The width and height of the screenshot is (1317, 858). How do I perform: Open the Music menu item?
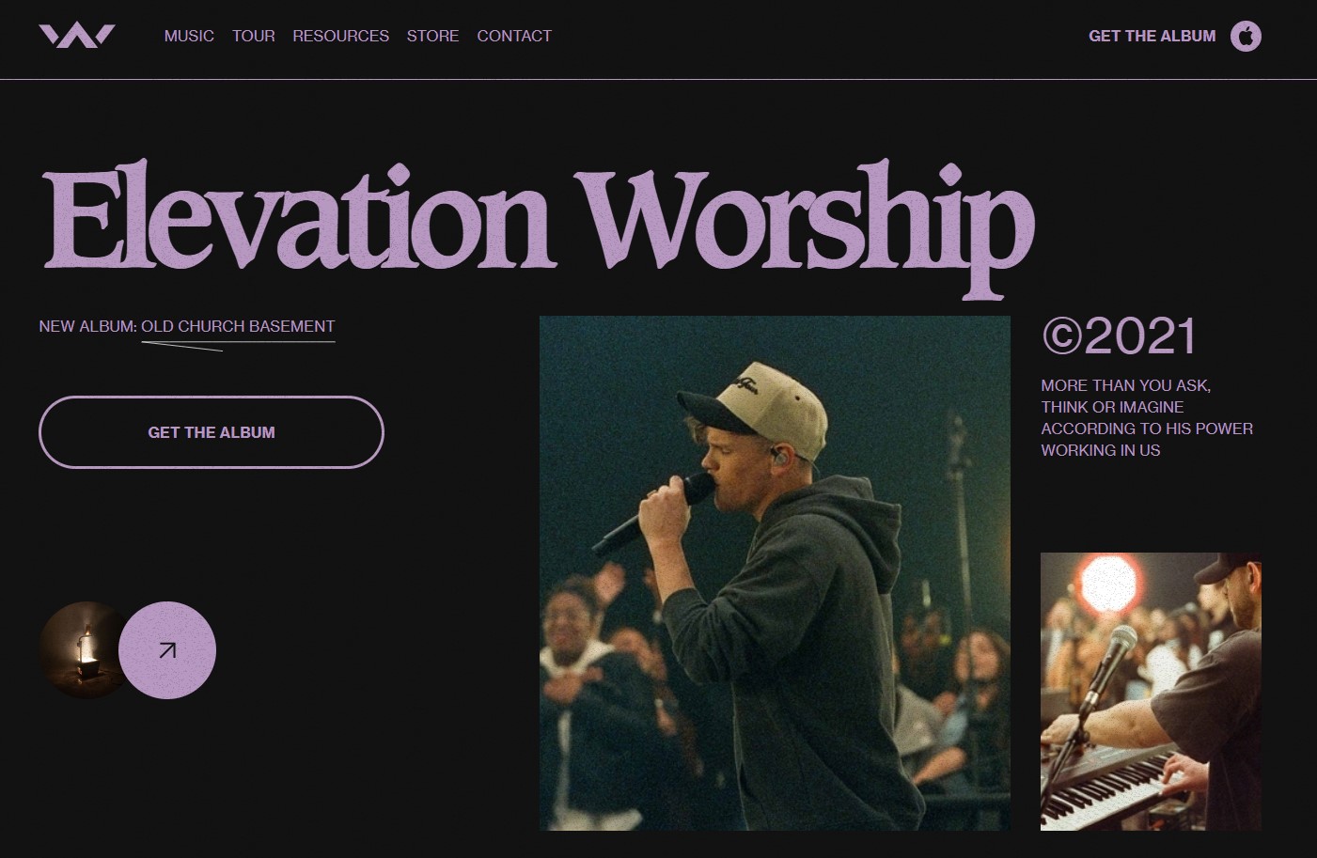tap(189, 36)
